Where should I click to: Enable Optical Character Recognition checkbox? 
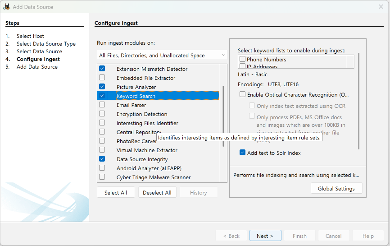(242, 94)
